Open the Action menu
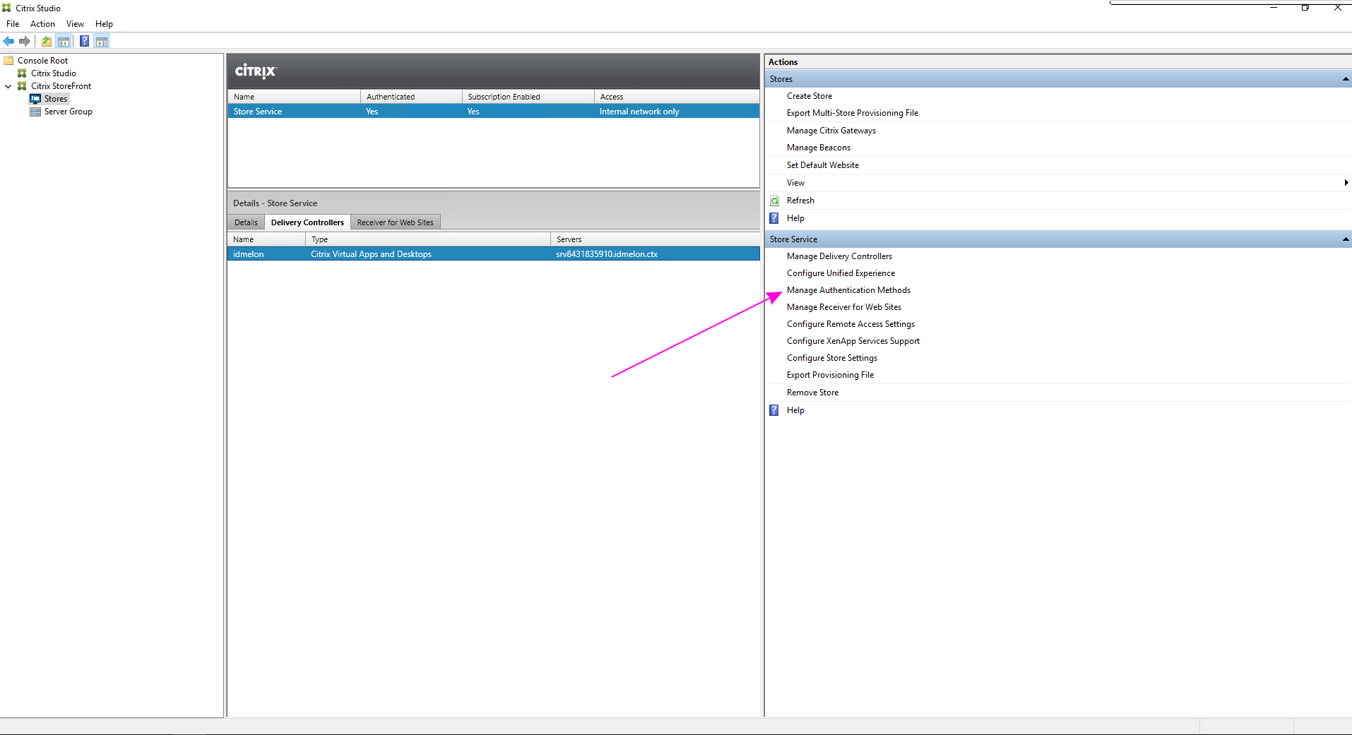 click(x=42, y=24)
